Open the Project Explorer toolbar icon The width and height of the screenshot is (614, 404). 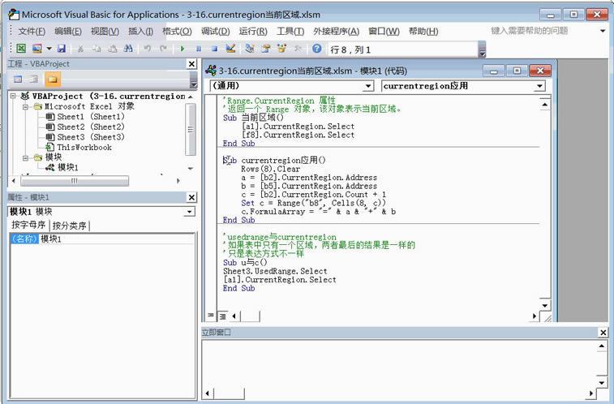point(250,49)
